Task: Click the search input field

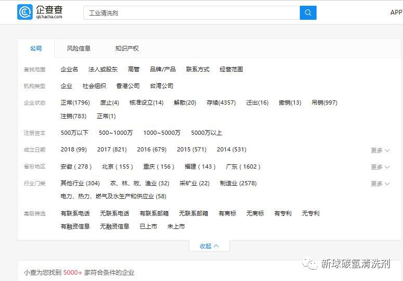Action: pyautogui.click(x=191, y=12)
